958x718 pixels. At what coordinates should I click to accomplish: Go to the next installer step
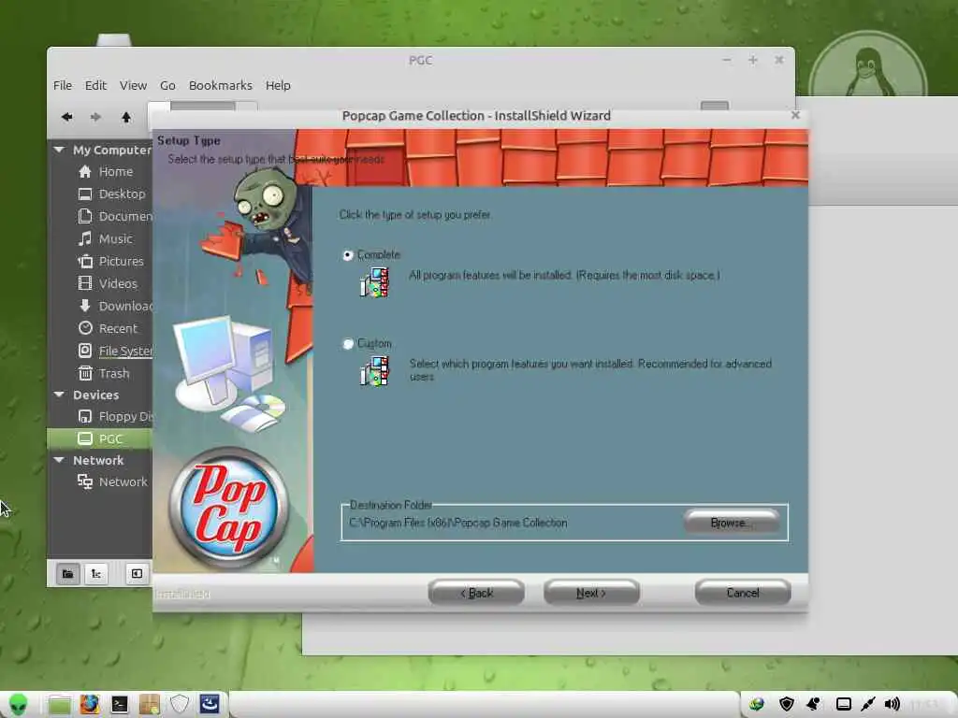click(x=591, y=593)
